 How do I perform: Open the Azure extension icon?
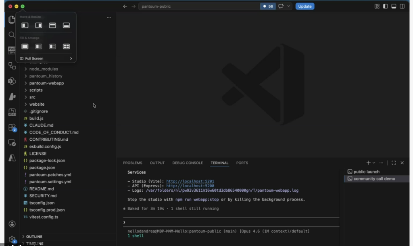[x=12, y=158]
